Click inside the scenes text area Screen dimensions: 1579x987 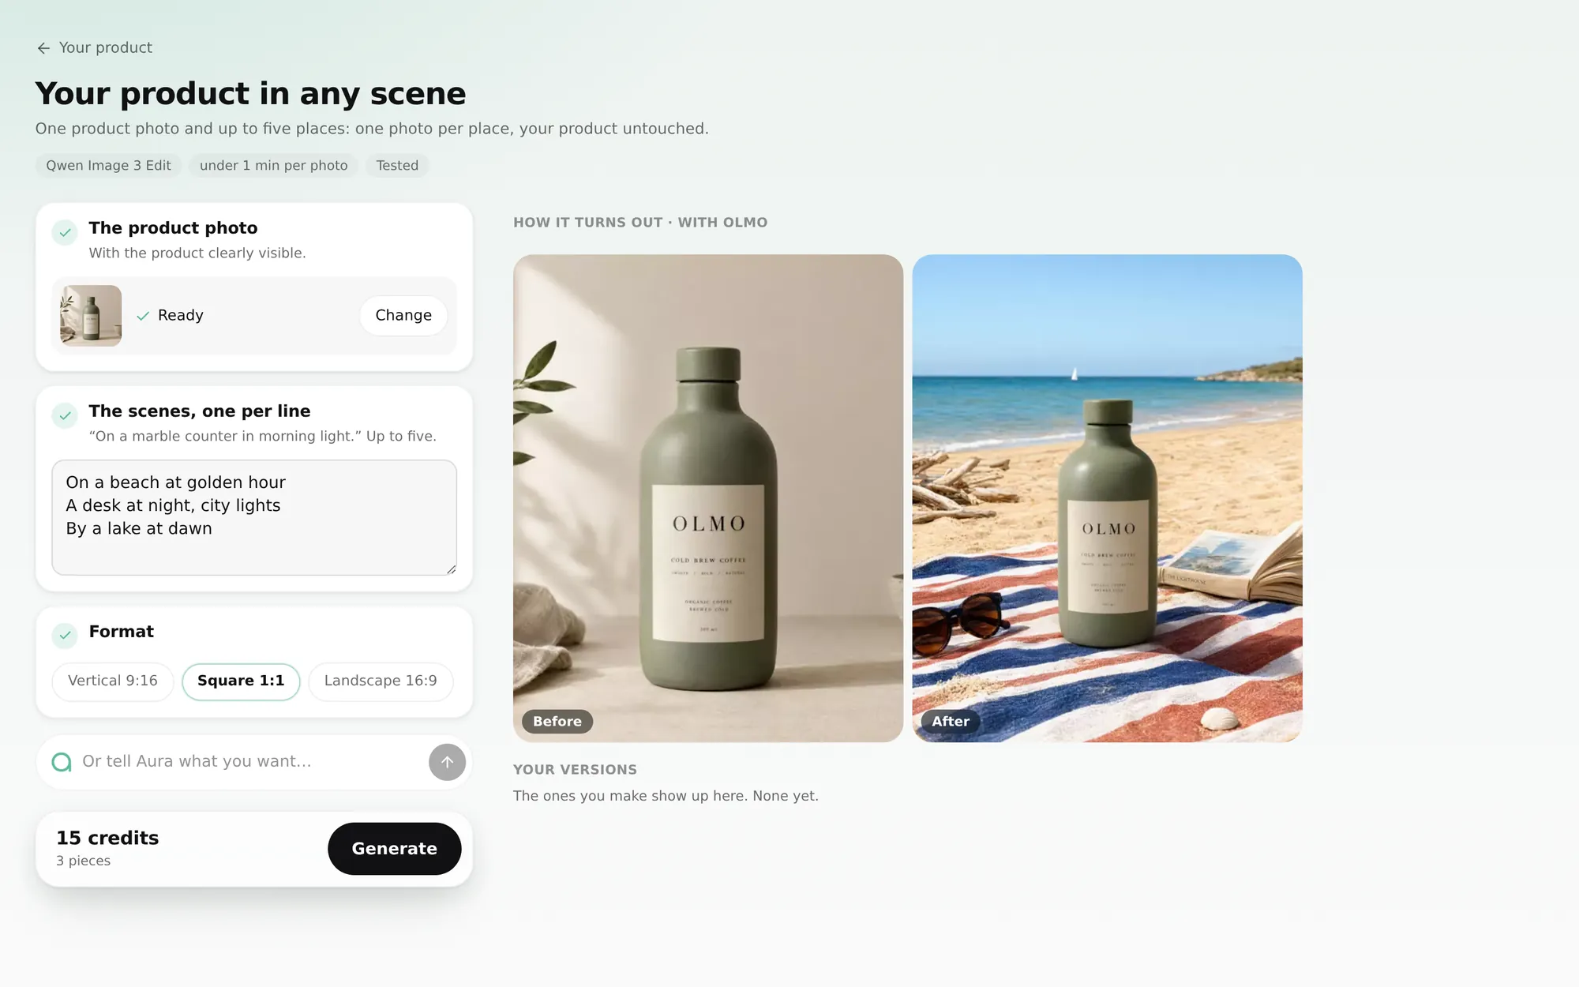(x=254, y=517)
